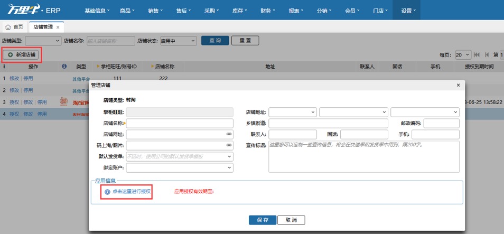Focus the 邮政编码 input field
This screenshot has width=504, height=234.
442,123
